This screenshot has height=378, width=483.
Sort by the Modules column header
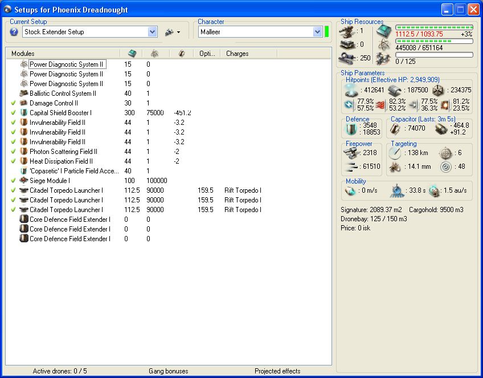point(63,54)
